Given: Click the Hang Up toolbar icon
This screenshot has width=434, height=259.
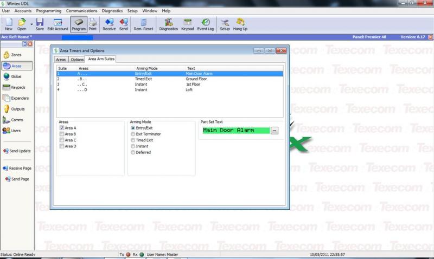Looking at the screenshot, I should (241, 24).
